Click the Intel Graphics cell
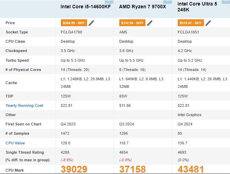230x174 pixels. [x=189, y=115]
